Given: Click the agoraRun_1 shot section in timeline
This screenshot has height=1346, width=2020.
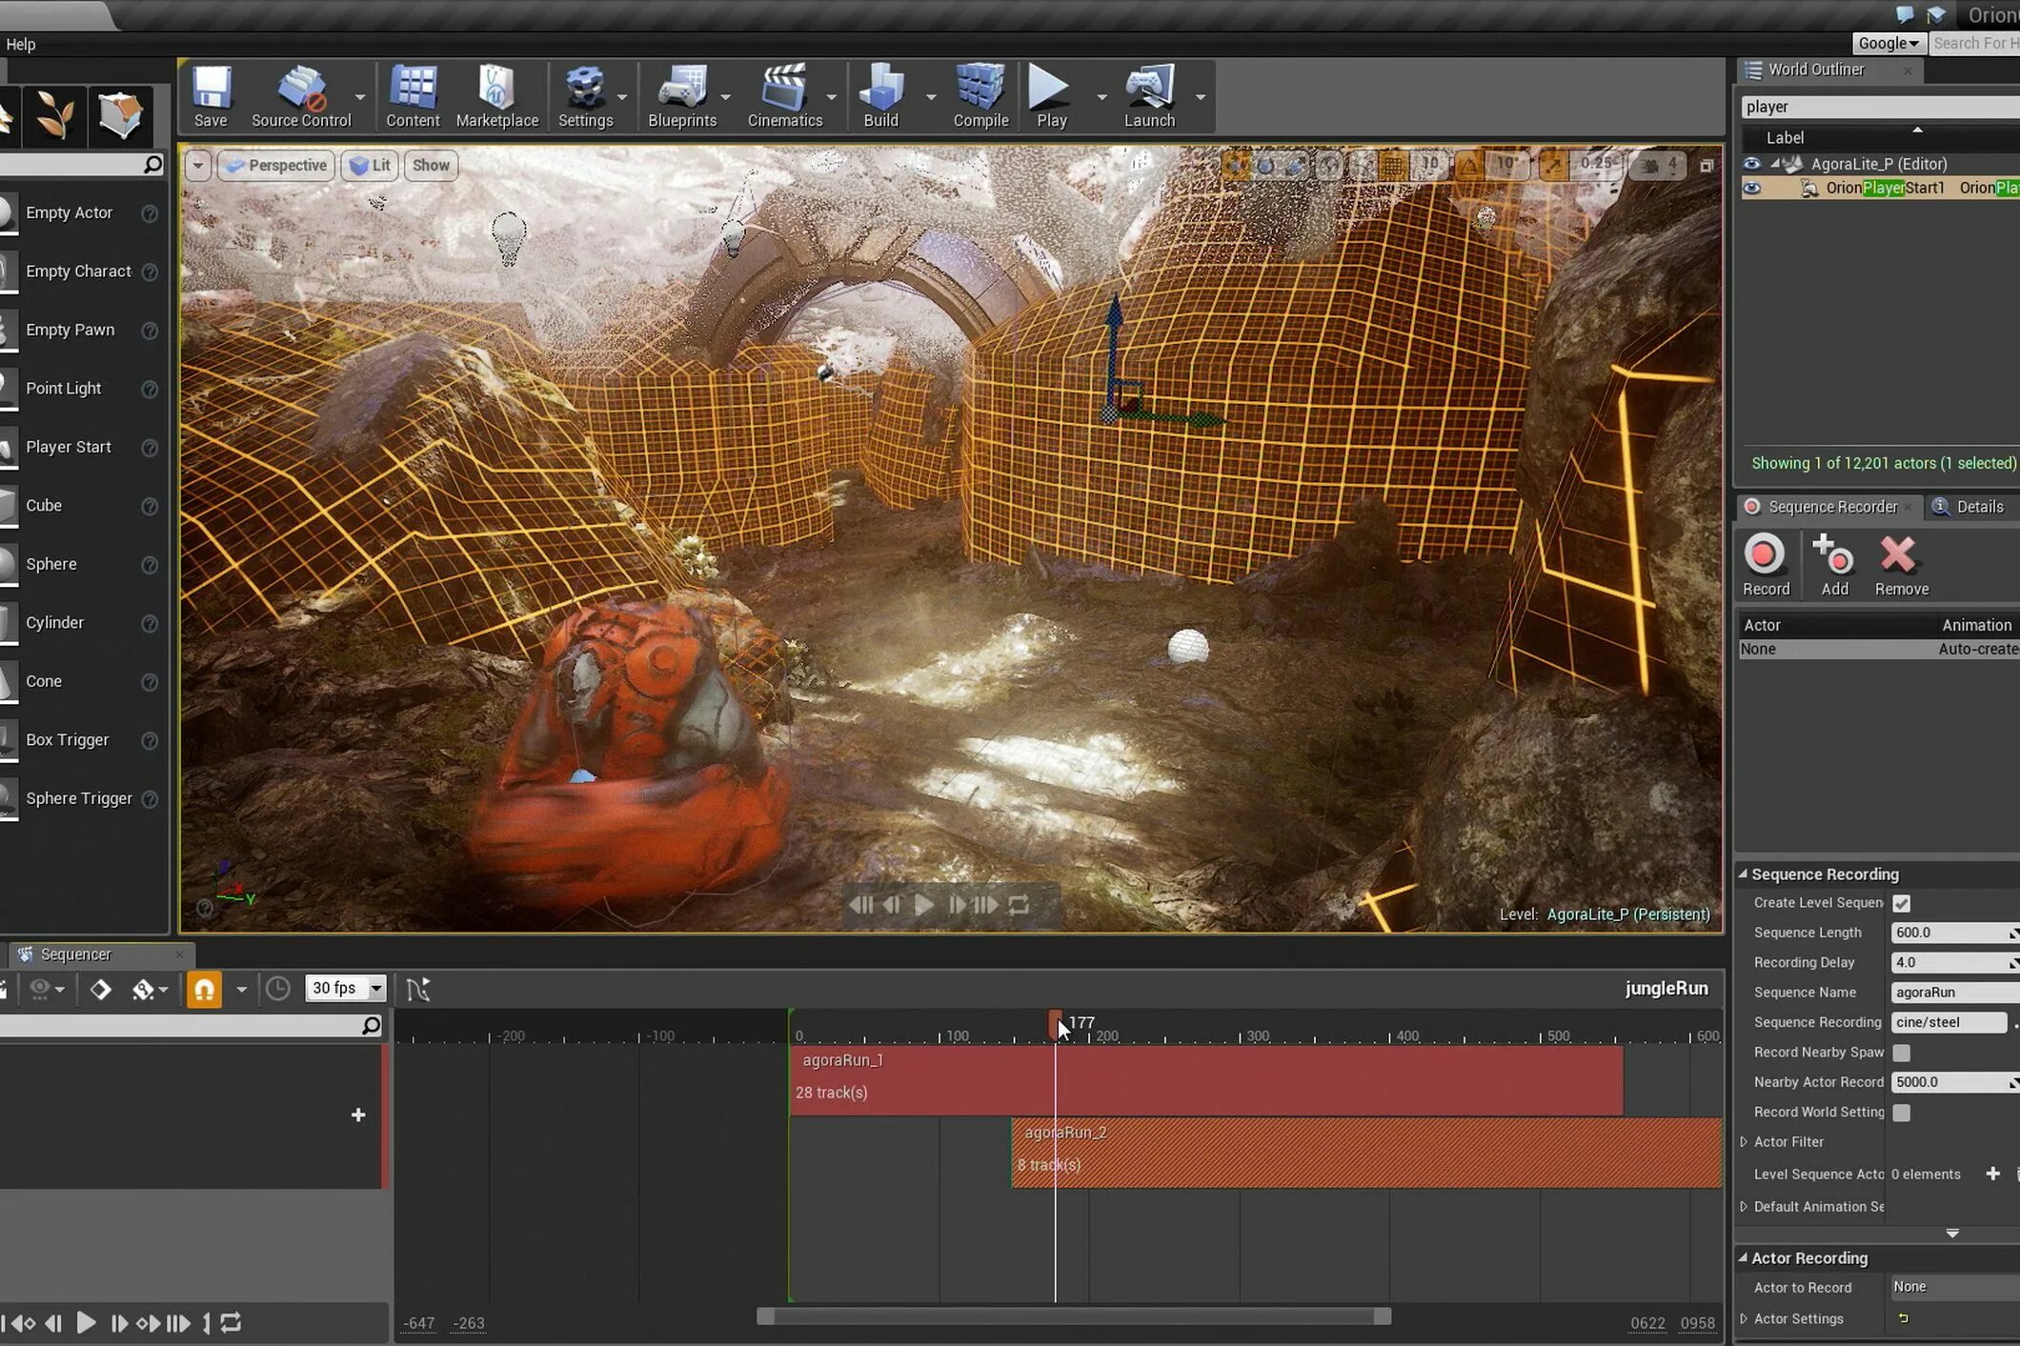Looking at the screenshot, I should click(x=1334, y=1078).
